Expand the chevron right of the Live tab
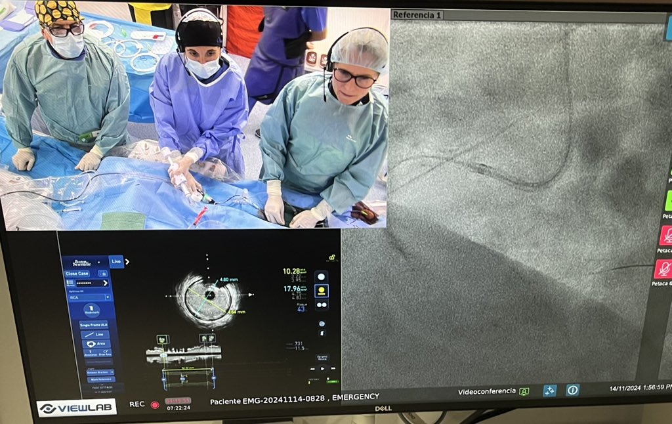Image resolution: width=672 pixels, height=424 pixels. tap(127, 261)
